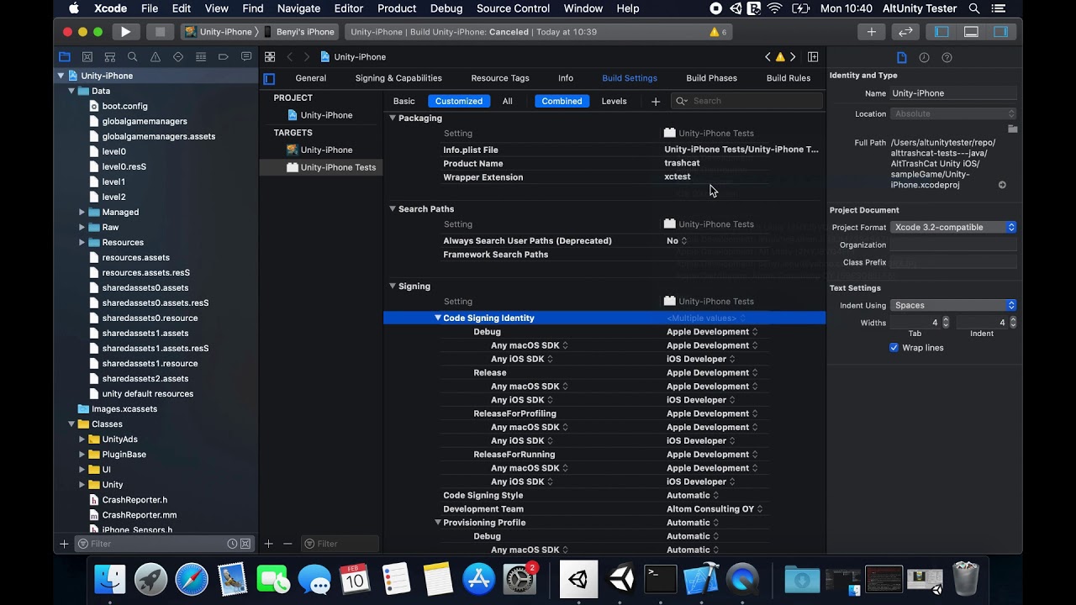Toggle the navigator panel visibility

941,32
